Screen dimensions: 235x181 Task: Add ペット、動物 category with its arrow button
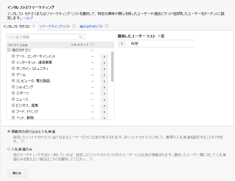coord(104,118)
